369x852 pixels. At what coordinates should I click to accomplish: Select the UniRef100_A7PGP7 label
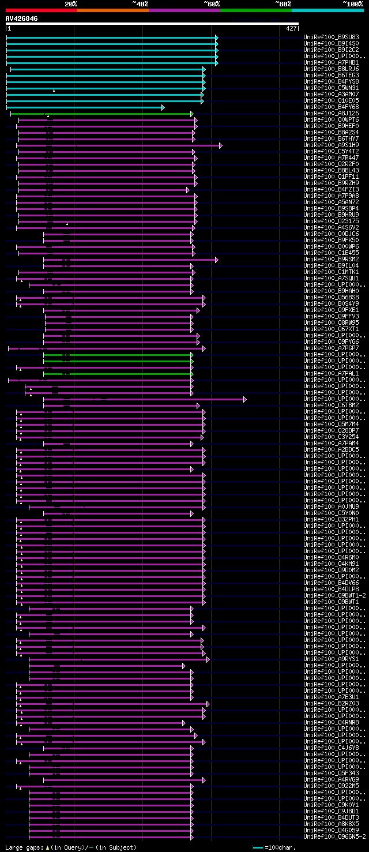pos(331,348)
